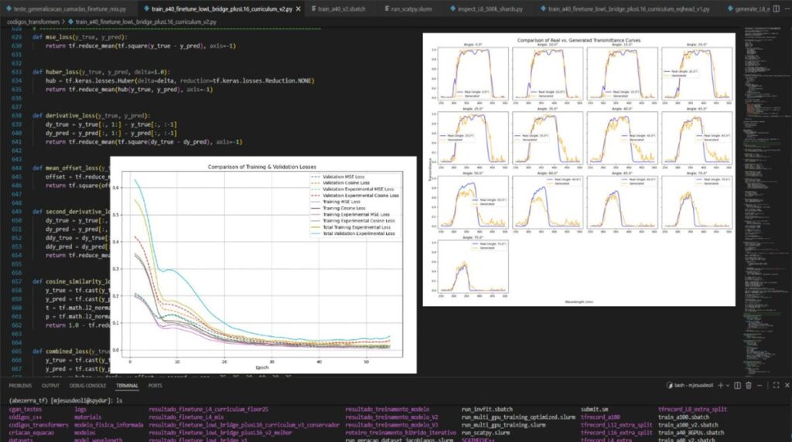The width and height of the screenshot is (792, 442).
Task: Select the bash terminal instance icon
Action: click(670, 386)
